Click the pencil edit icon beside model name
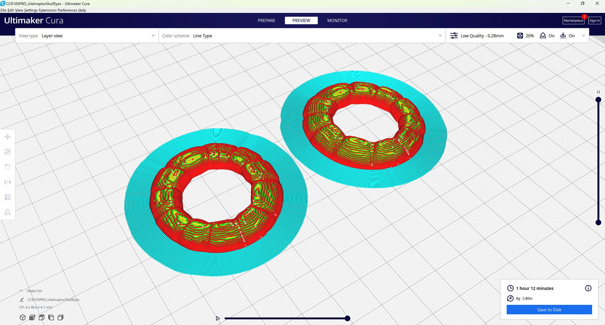 point(22,300)
